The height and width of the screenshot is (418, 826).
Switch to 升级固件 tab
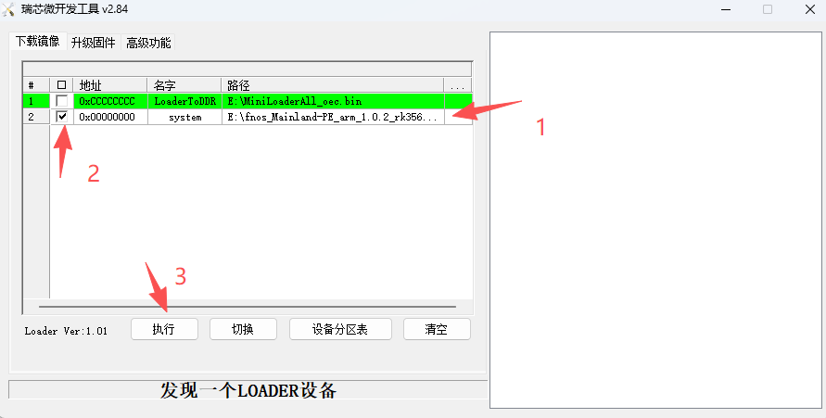tap(94, 43)
